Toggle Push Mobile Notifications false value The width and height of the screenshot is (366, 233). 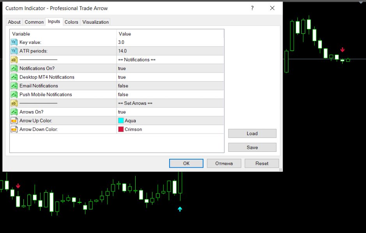pos(170,94)
